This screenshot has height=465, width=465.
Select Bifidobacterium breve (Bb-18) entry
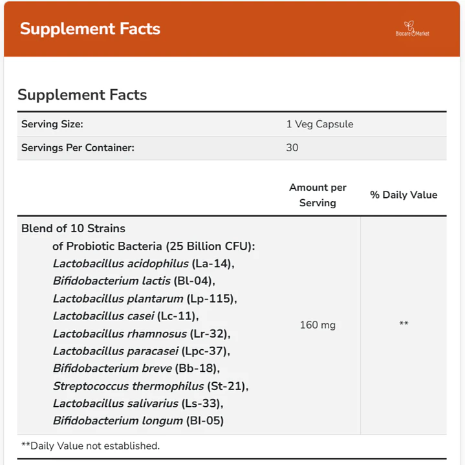pos(136,369)
